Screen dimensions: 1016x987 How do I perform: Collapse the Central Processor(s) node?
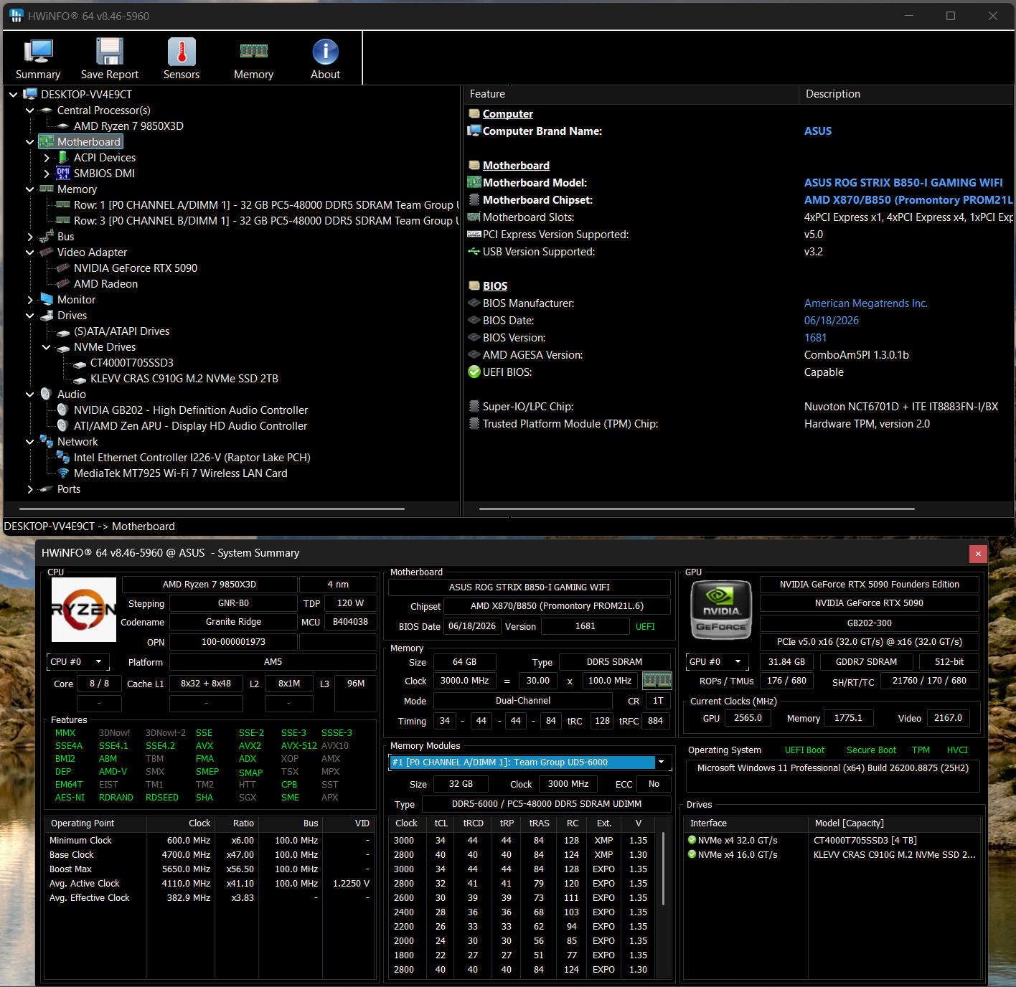tap(30, 110)
